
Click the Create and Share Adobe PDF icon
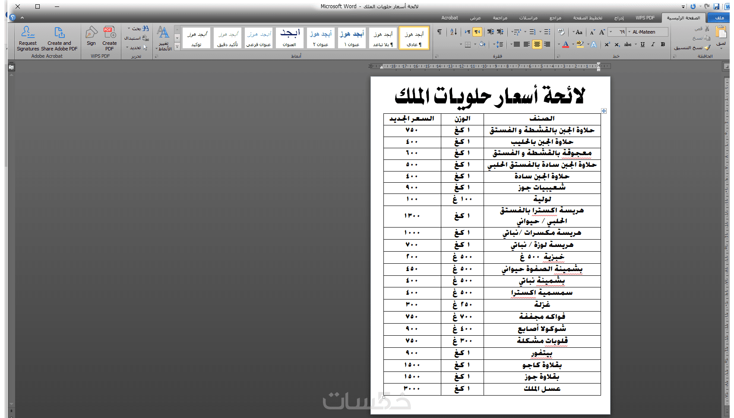point(59,32)
